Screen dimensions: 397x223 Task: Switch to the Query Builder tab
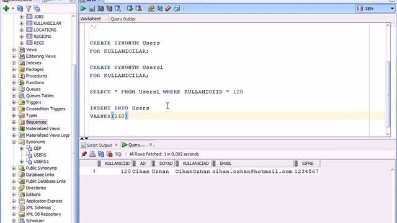(x=123, y=19)
